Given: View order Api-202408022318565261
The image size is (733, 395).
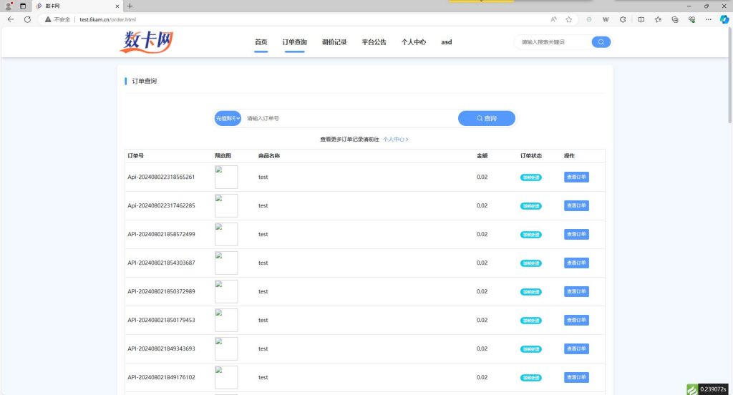Looking at the screenshot, I should (576, 177).
